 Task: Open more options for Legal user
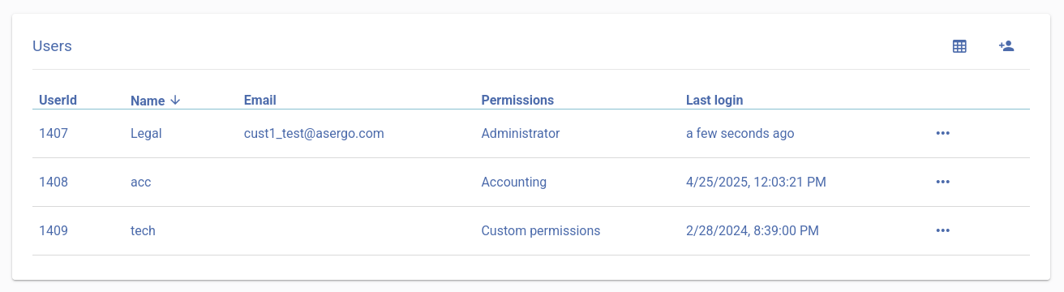pyautogui.click(x=942, y=133)
